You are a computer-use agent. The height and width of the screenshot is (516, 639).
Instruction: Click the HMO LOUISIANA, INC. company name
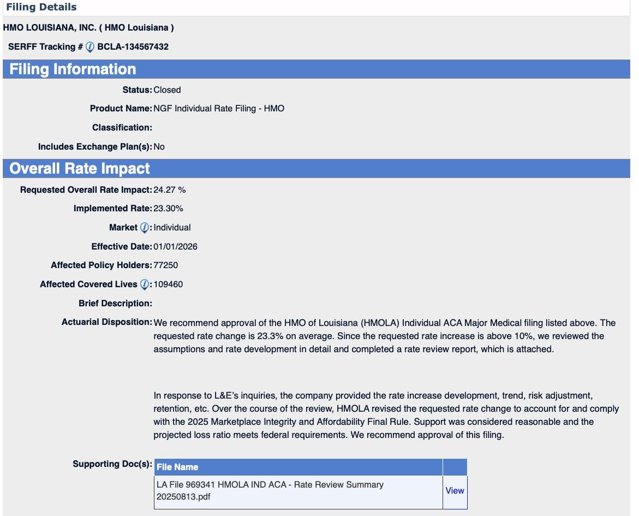point(88,27)
